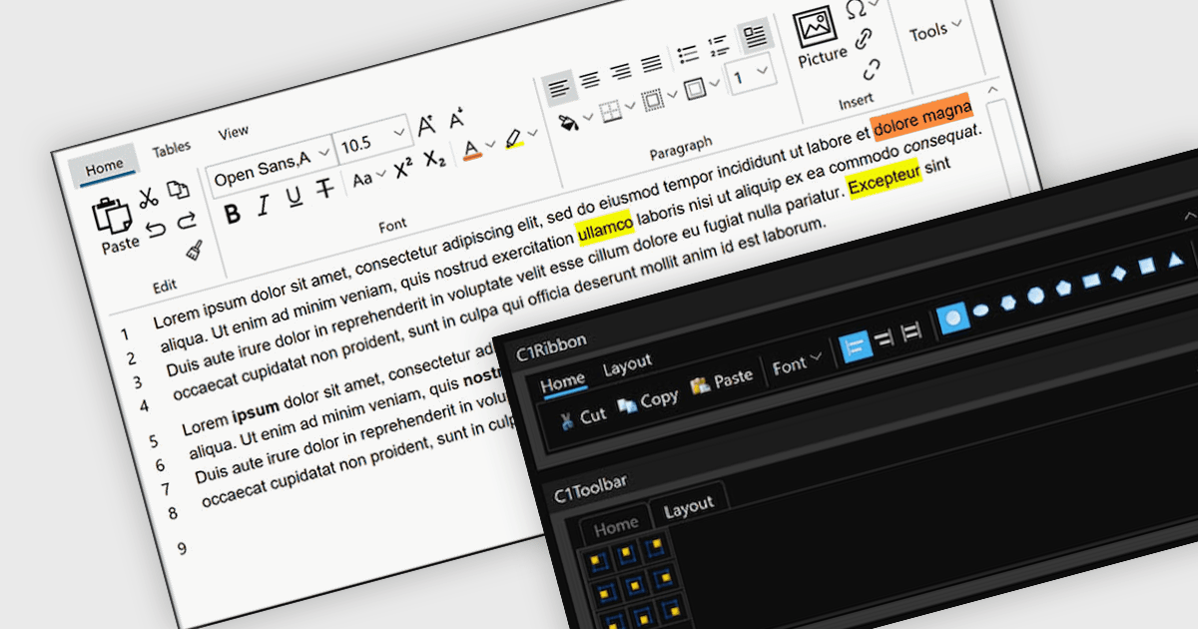Toggle left text alignment in Paragraph group
Image resolution: width=1198 pixels, height=629 pixels.
(561, 88)
